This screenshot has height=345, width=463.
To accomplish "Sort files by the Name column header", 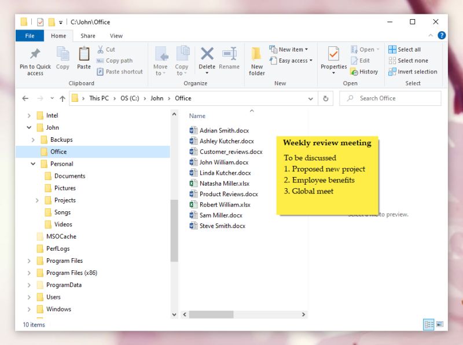I will (x=197, y=116).
